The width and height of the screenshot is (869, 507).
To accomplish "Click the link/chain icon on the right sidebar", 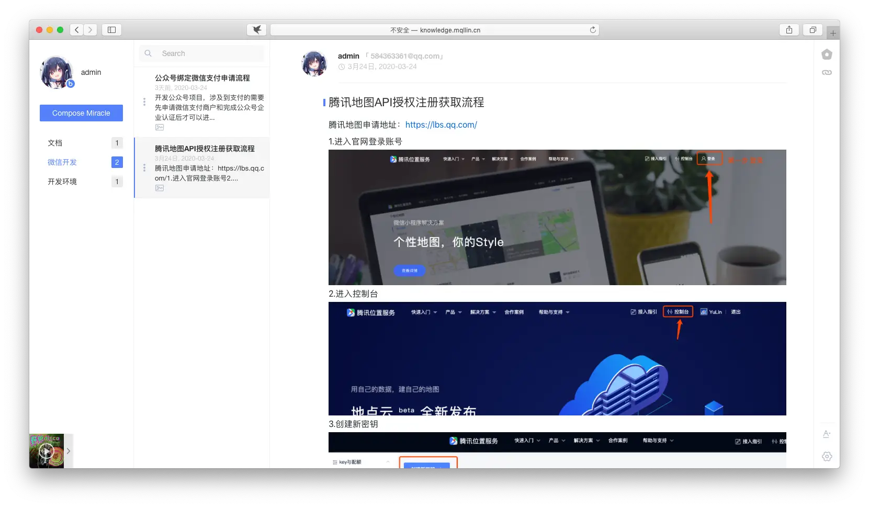I will pos(827,72).
